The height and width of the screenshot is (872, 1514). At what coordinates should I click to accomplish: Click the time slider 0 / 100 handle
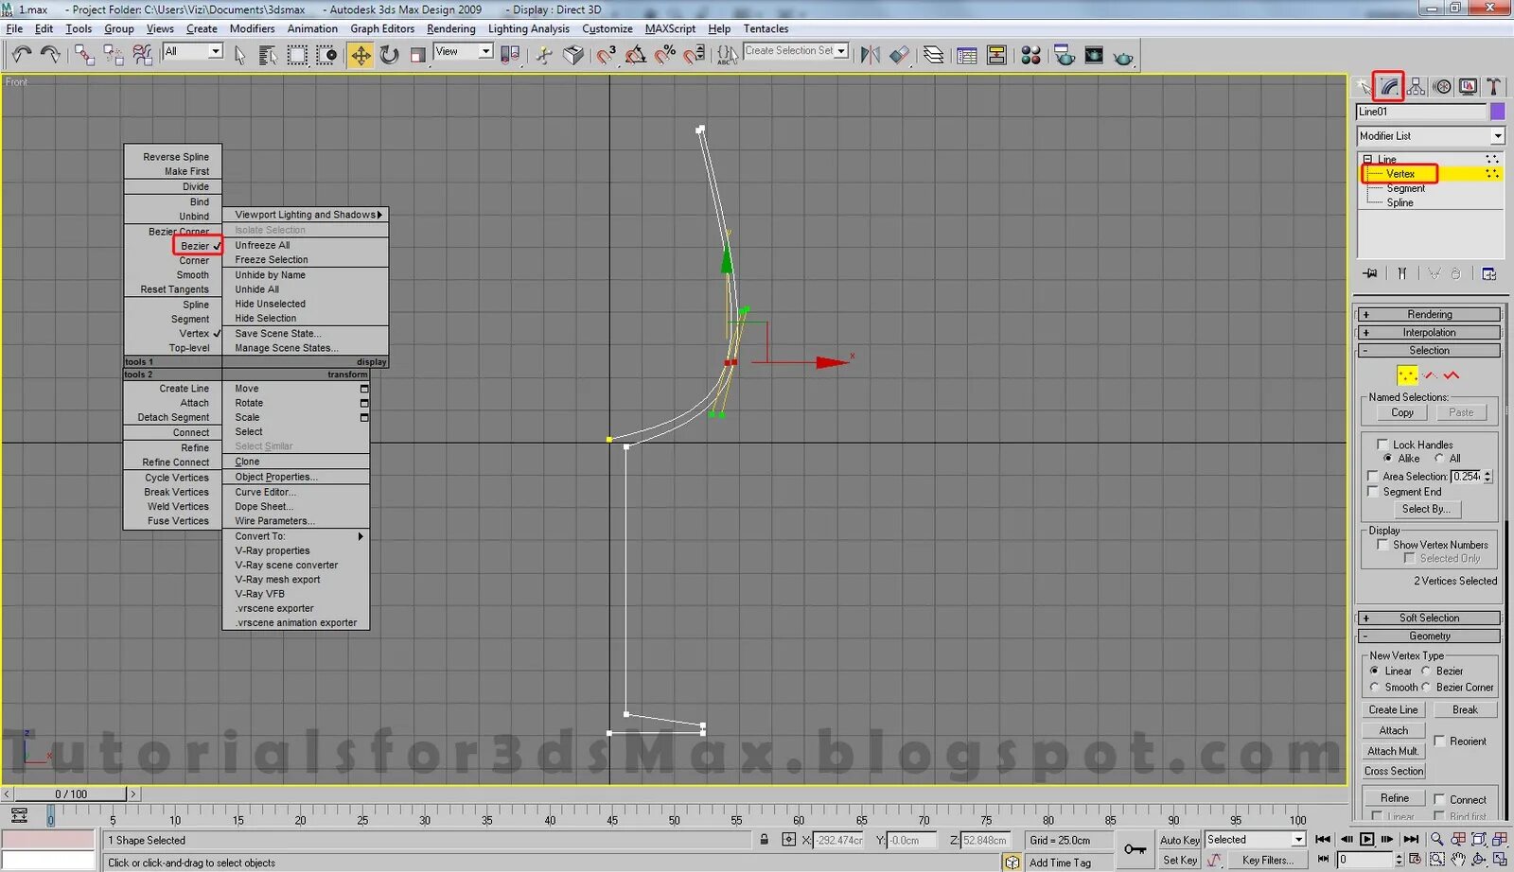71,794
